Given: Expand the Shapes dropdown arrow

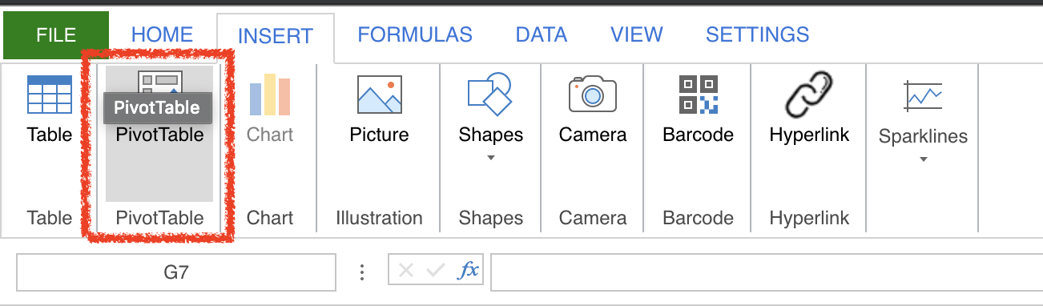Looking at the screenshot, I should coord(490,158).
